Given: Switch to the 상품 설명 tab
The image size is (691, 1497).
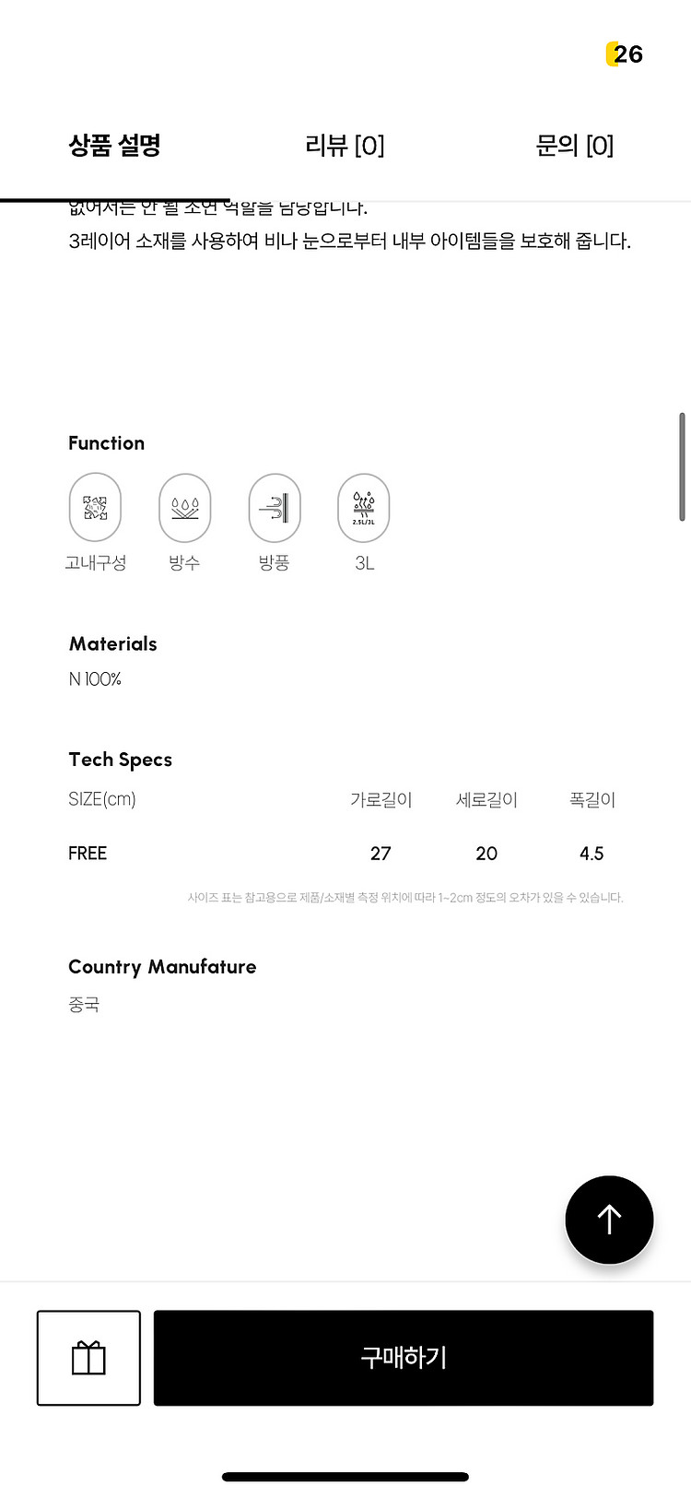Looking at the screenshot, I should (115, 145).
